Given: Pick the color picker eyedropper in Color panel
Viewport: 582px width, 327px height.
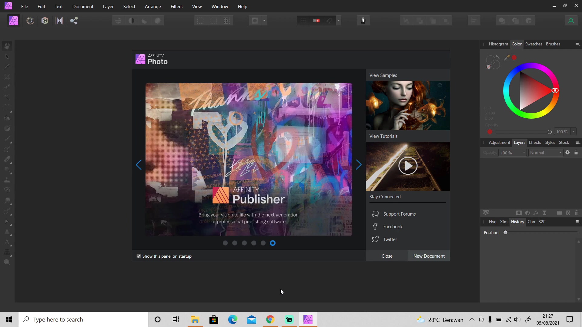Looking at the screenshot, I should pos(507,58).
